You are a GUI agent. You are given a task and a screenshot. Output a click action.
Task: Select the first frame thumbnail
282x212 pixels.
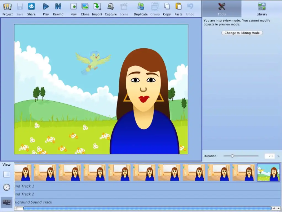click(x=23, y=173)
